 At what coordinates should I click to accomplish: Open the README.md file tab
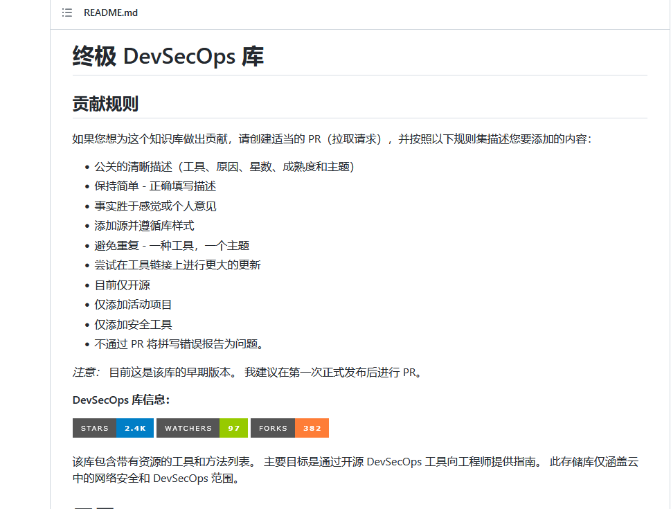pos(110,12)
